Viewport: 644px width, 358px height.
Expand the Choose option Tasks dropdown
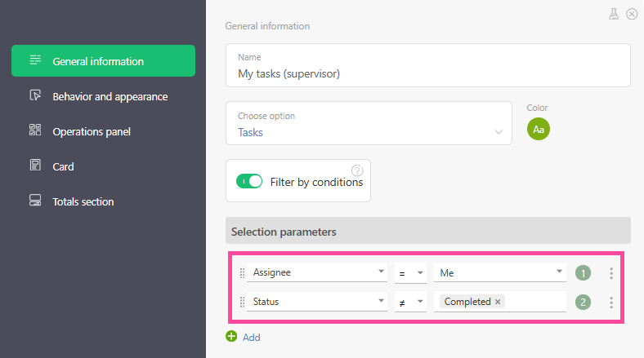pyautogui.click(x=499, y=132)
